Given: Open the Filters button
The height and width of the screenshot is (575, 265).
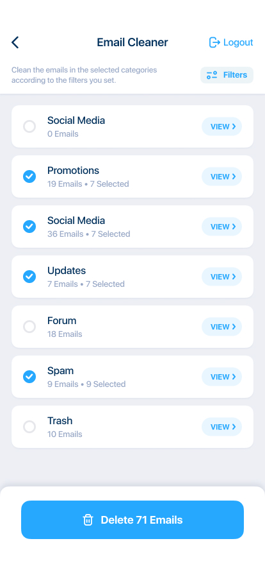Looking at the screenshot, I should 227,75.
